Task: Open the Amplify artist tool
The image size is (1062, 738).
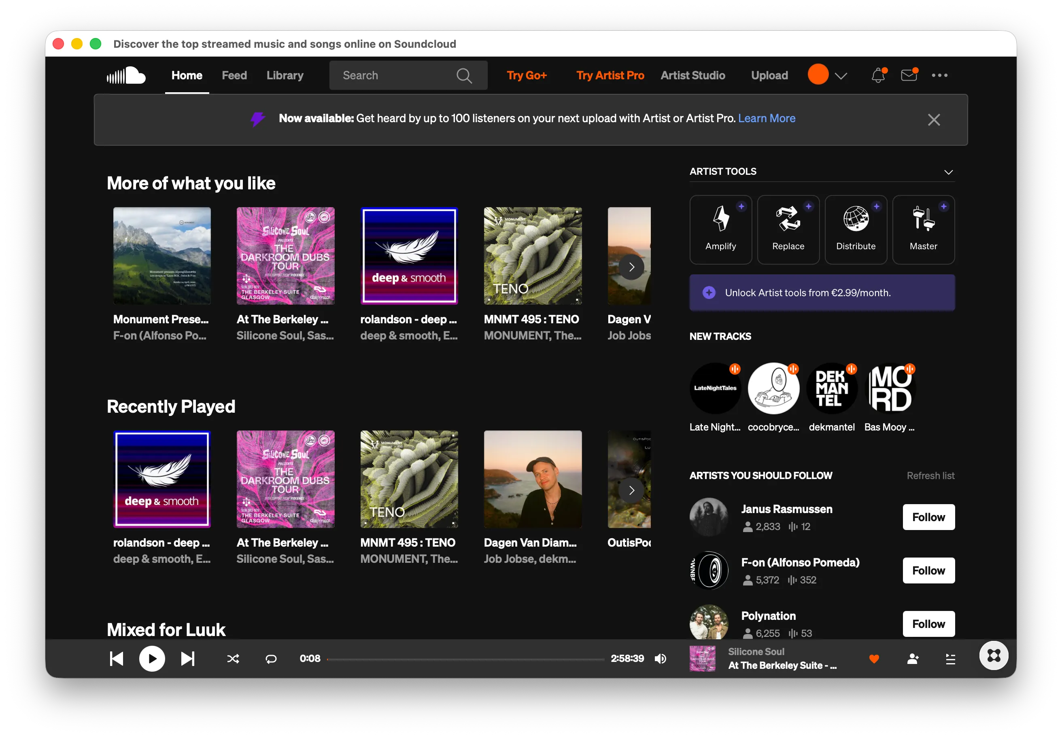Action: click(x=720, y=229)
